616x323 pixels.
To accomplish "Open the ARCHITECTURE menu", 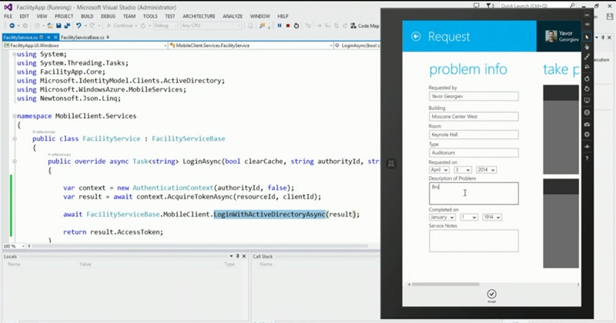I will [x=199, y=16].
